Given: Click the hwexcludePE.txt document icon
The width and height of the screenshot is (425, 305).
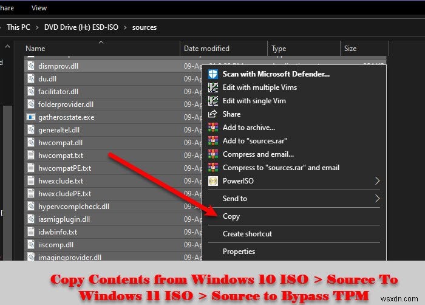Looking at the screenshot, I should (31, 193).
